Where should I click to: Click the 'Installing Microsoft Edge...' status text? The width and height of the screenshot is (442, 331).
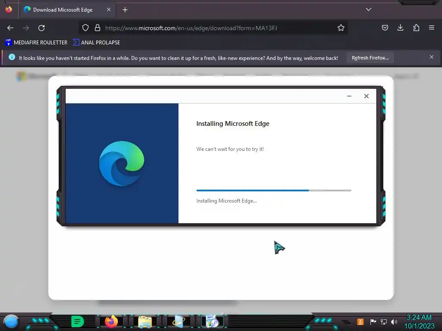point(226,201)
